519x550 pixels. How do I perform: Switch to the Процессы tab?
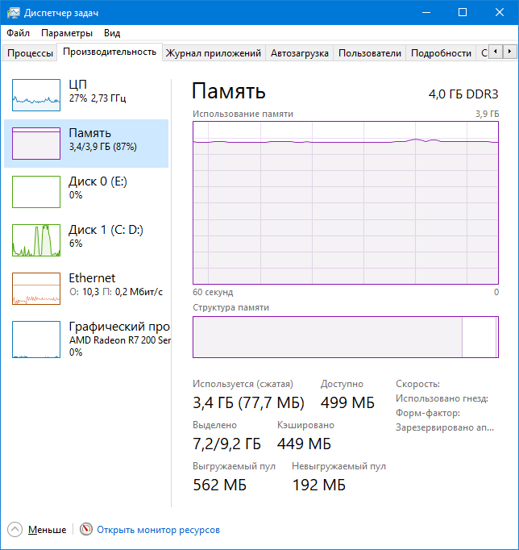point(30,53)
